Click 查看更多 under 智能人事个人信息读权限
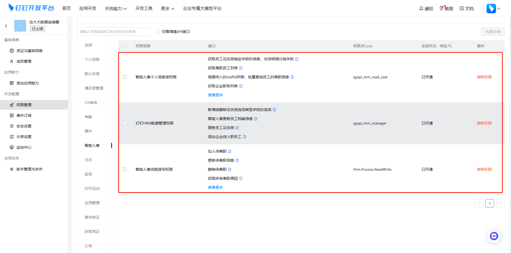Viewport: 511px width, 253px height. [215, 95]
